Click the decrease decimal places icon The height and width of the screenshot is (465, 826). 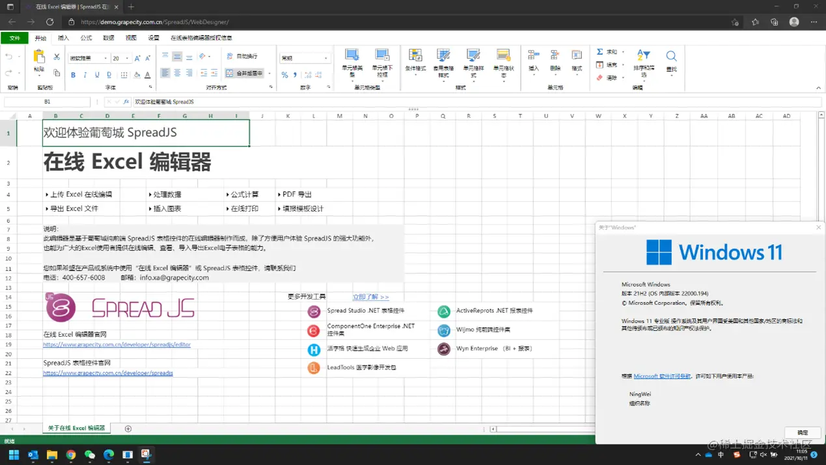coord(318,75)
